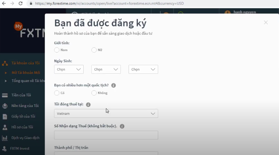
Task: Open Giấy tờ của Tôi menu
Action: 23,116
